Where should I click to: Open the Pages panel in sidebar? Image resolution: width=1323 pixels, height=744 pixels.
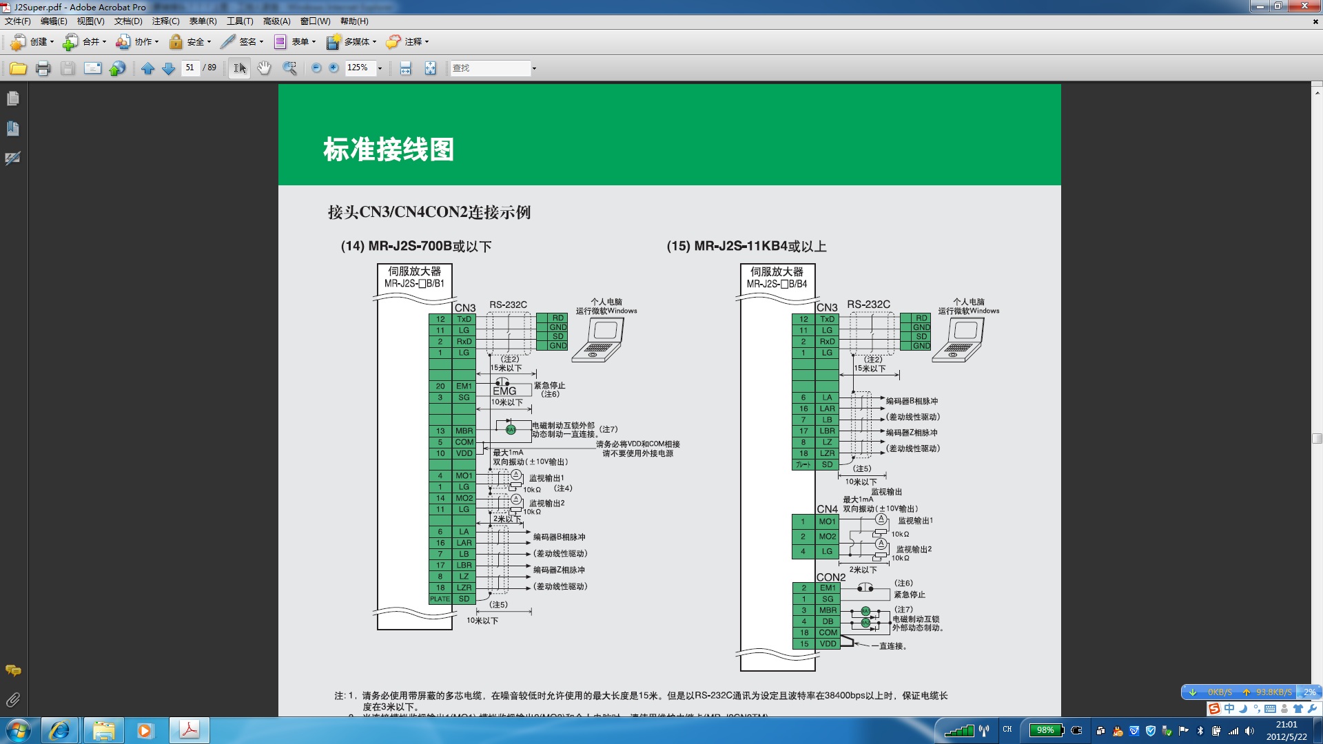pyautogui.click(x=12, y=99)
